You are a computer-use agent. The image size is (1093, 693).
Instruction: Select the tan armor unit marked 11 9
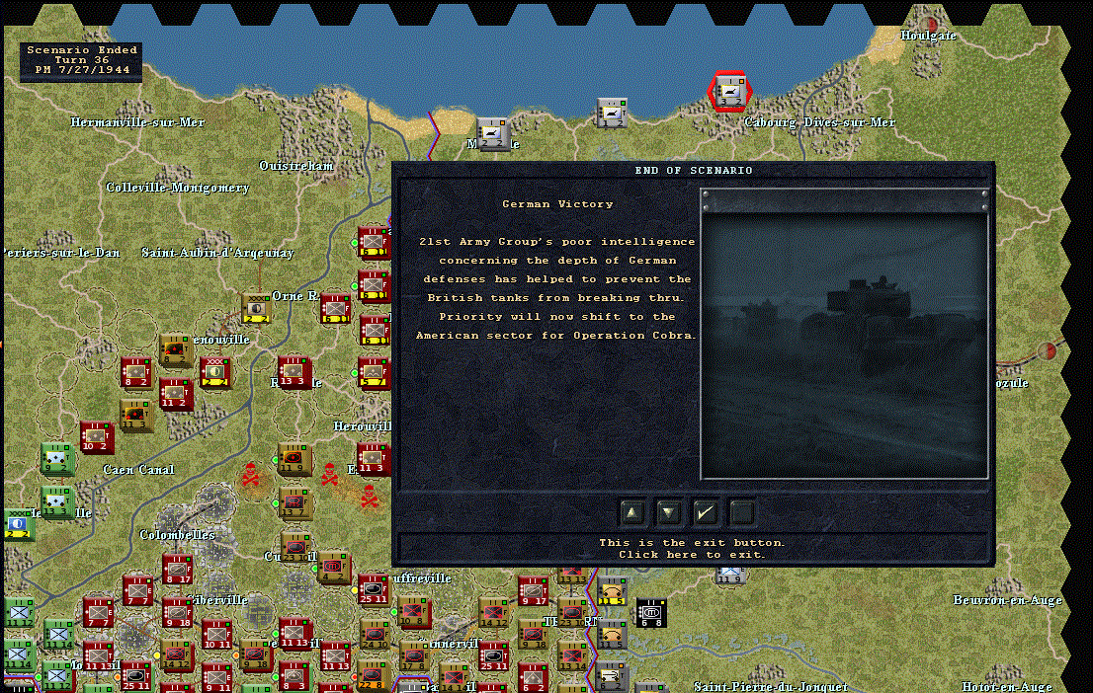click(294, 459)
